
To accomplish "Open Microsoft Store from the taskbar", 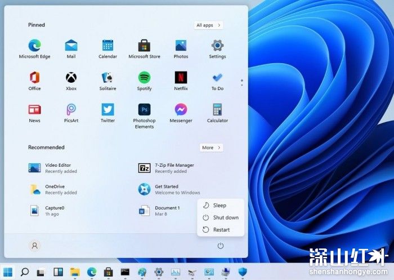I will point(108,272).
